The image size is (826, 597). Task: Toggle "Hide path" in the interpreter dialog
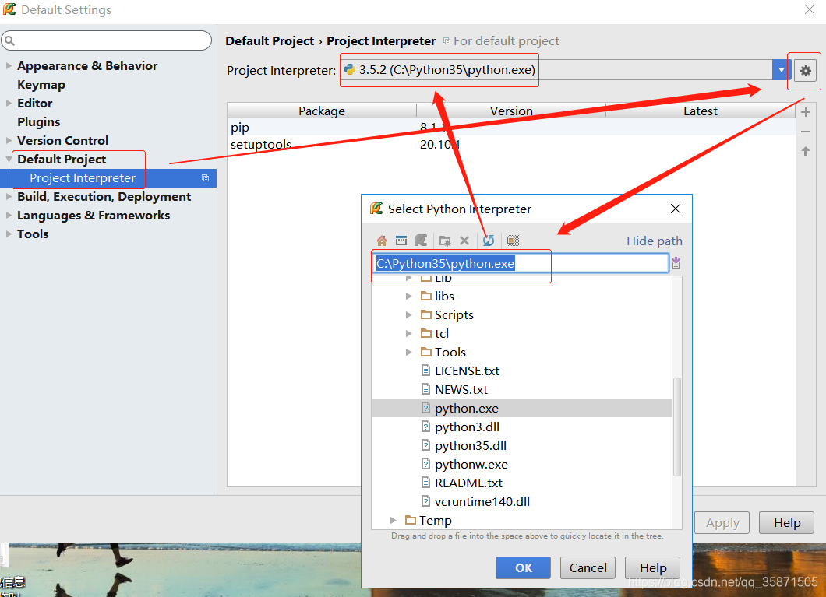(654, 241)
